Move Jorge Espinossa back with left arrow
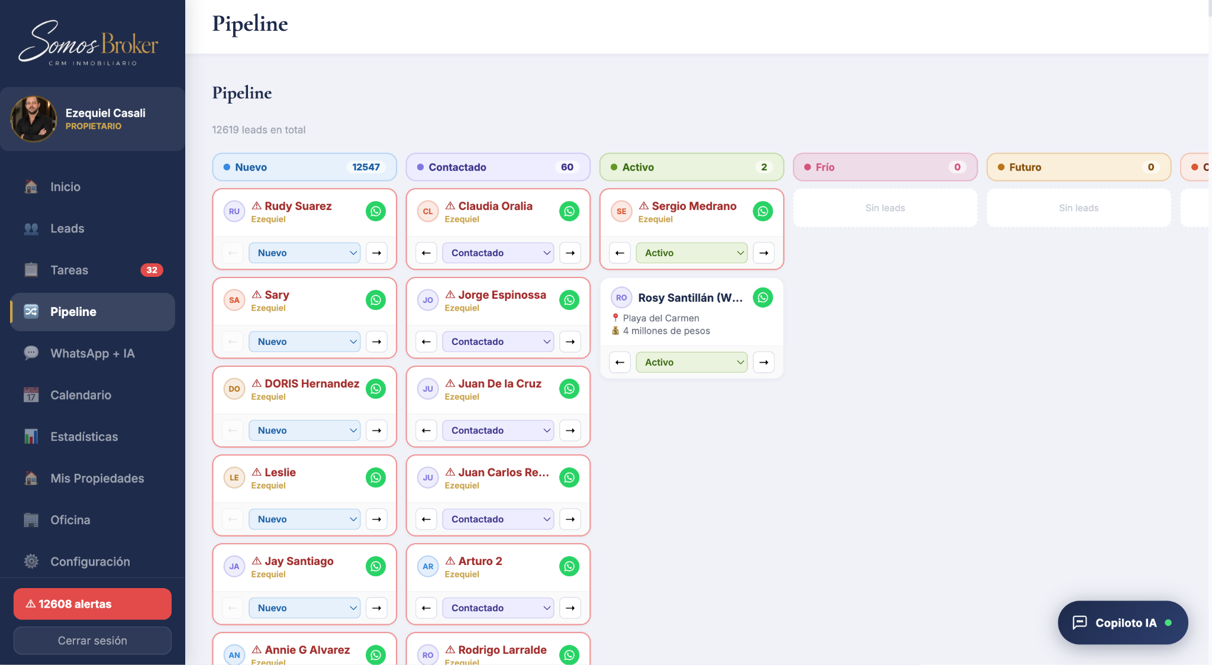The width and height of the screenshot is (1212, 665). 426,341
